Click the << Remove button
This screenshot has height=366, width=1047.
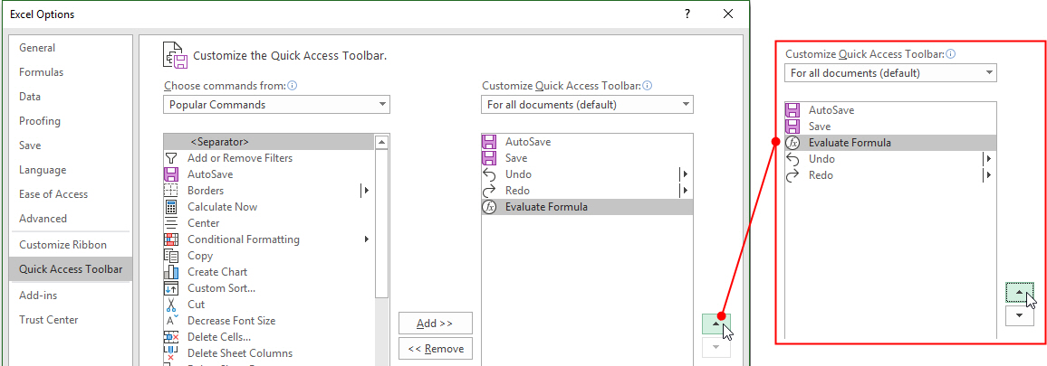[436, 349]
